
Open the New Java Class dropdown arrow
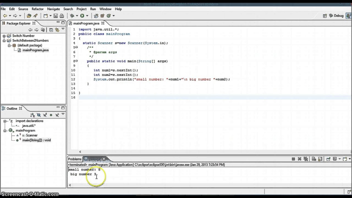click(114, 16)
